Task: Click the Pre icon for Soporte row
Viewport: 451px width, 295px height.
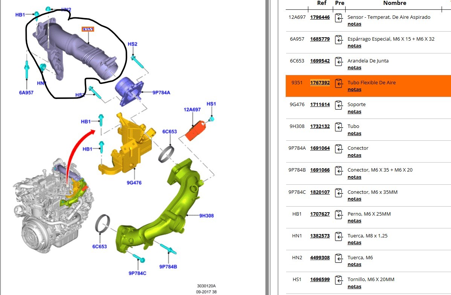Action: pyautogui.click(x=339, y=105)
